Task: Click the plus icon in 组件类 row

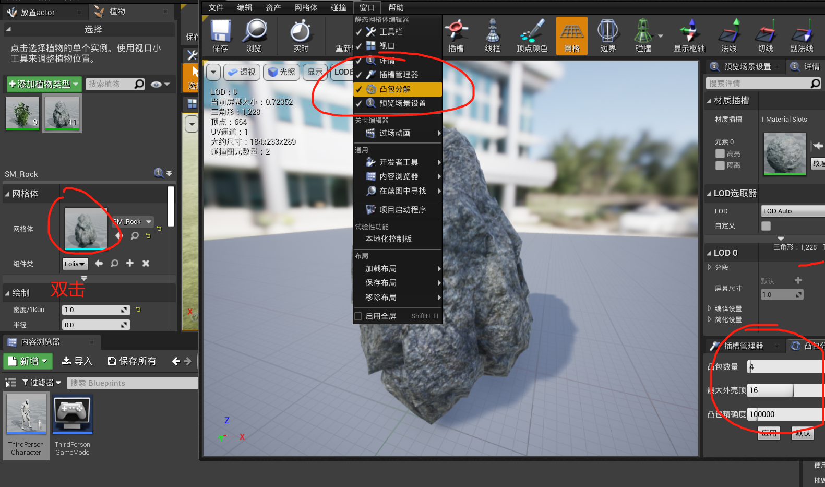Action: (130, 264)
